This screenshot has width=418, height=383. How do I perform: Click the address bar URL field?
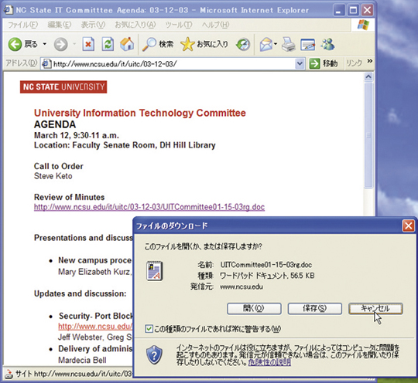(x=169, y=64)
